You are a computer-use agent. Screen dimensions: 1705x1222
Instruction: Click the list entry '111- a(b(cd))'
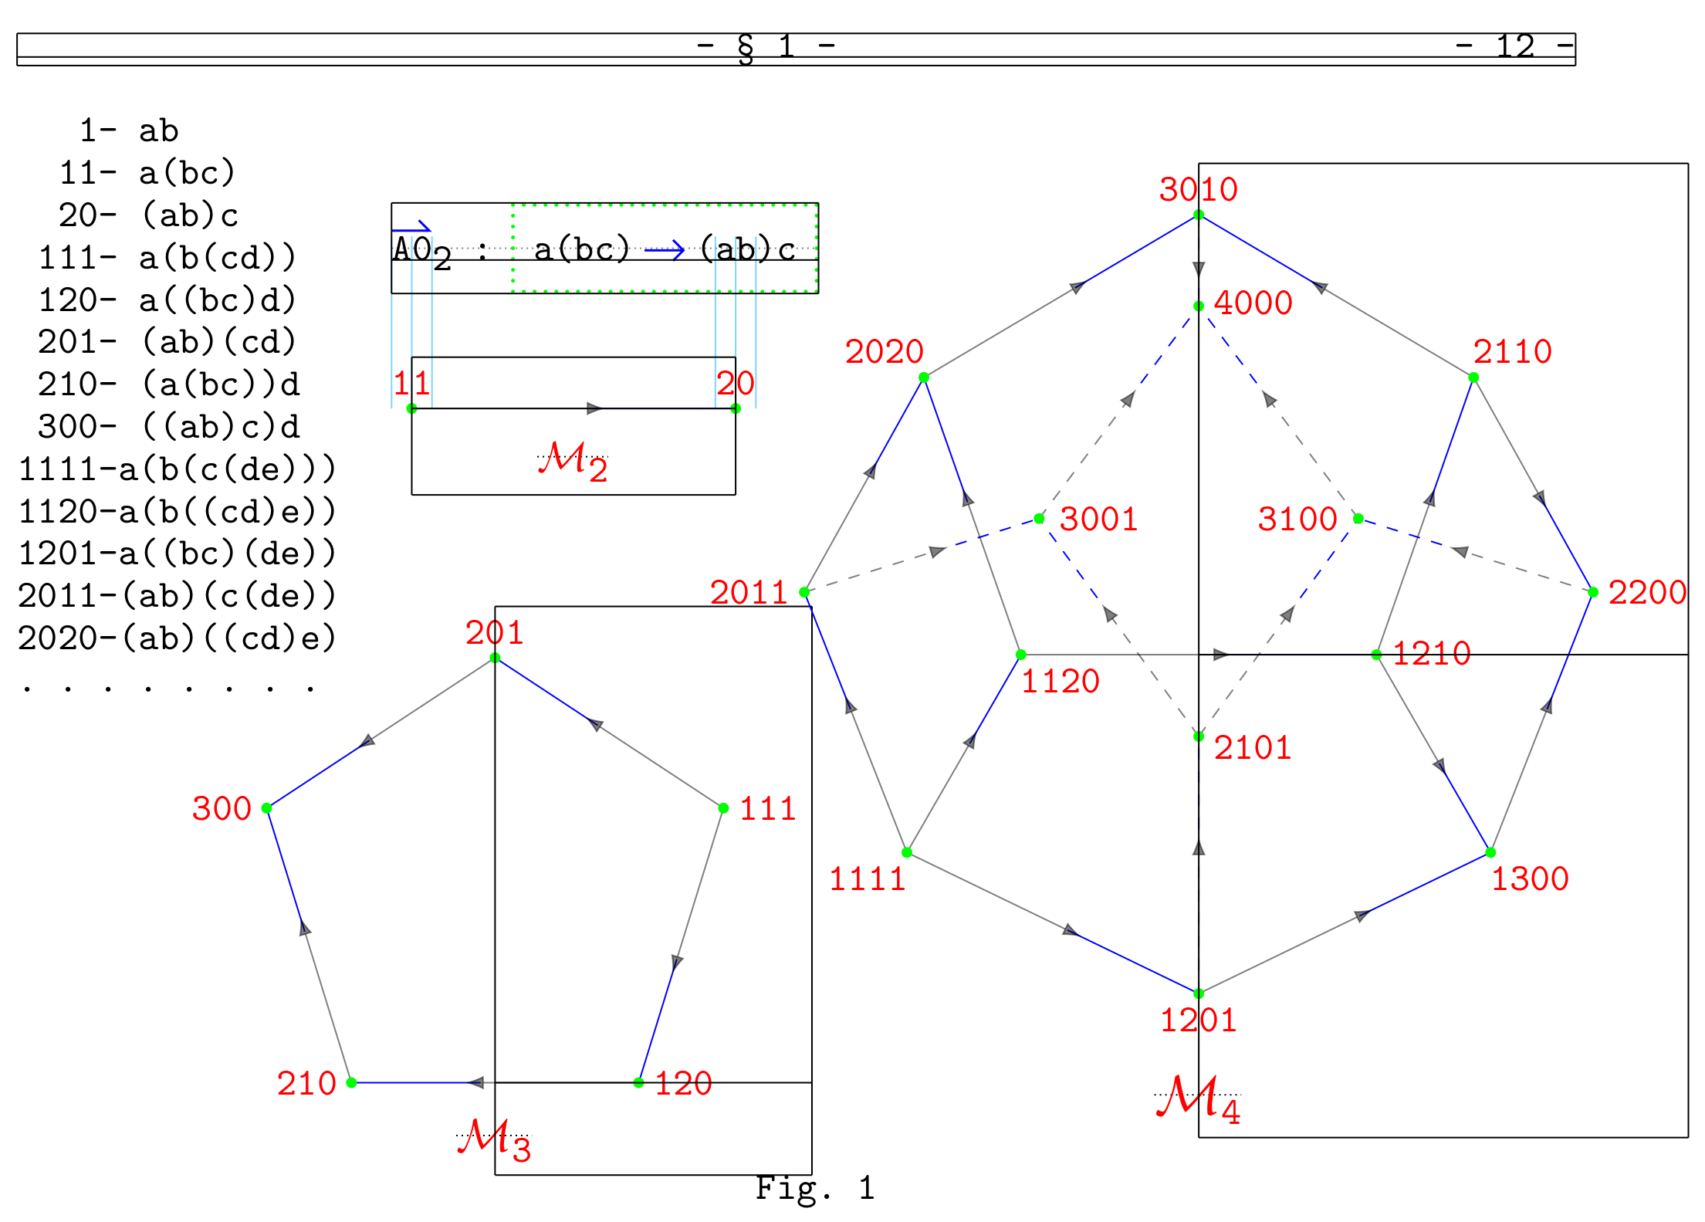[x=167, y=259]
